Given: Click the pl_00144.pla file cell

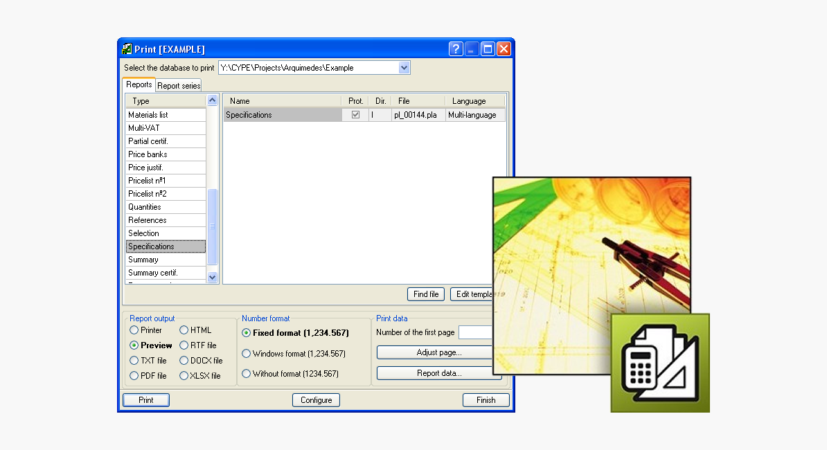Looking at the screenshot, I should (419, 115).
